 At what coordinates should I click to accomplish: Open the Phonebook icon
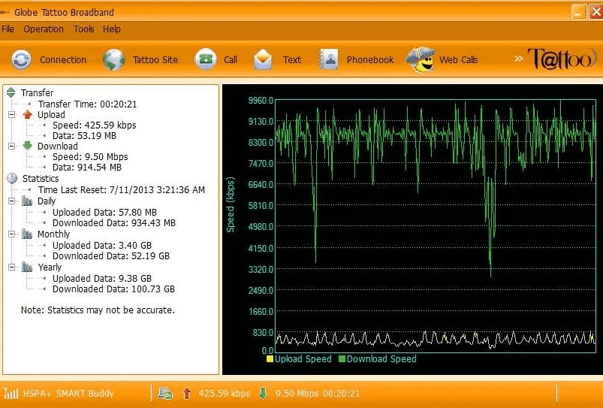(x=329, y=59)
